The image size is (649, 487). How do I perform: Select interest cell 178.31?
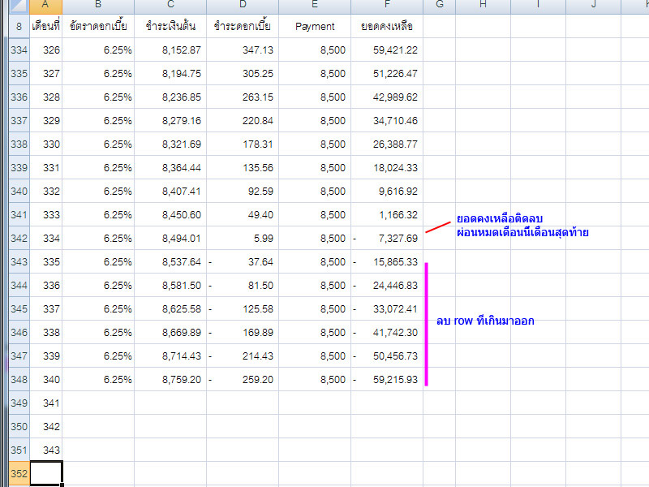coord(243,144)
